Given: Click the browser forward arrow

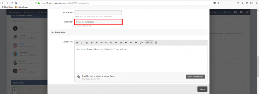Looking at the screenshot, I should [x=7, y=3].
